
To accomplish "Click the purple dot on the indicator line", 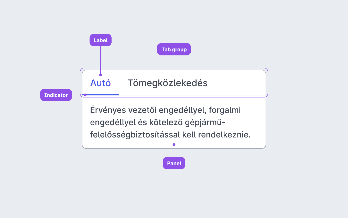I will (x=85, y=95).
